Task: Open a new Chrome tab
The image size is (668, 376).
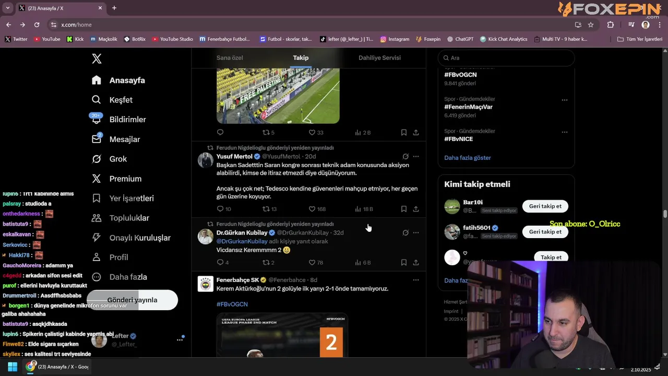Action: [114, 8]
